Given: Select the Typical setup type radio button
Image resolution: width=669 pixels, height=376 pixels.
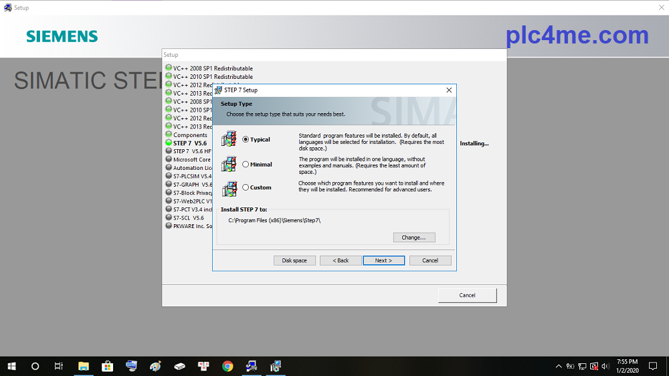Looking at the screenshot, I should (x=246, y=140).
